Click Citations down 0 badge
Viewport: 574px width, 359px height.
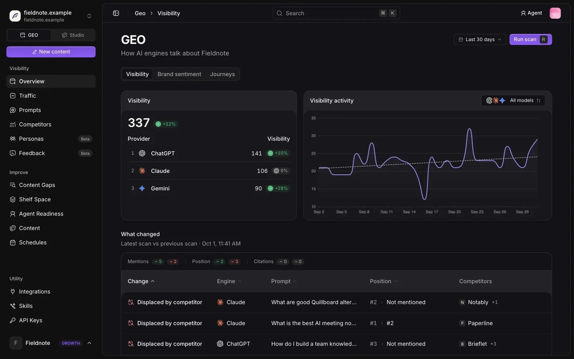(x=298, y=262)
